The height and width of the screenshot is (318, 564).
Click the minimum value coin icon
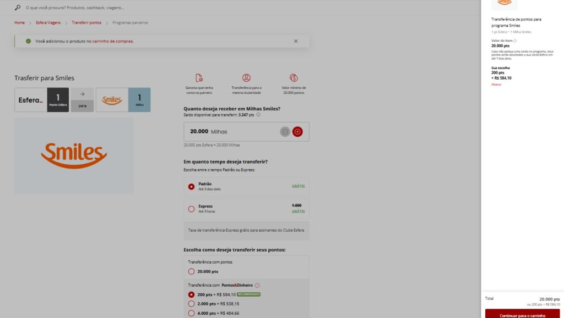294,78
